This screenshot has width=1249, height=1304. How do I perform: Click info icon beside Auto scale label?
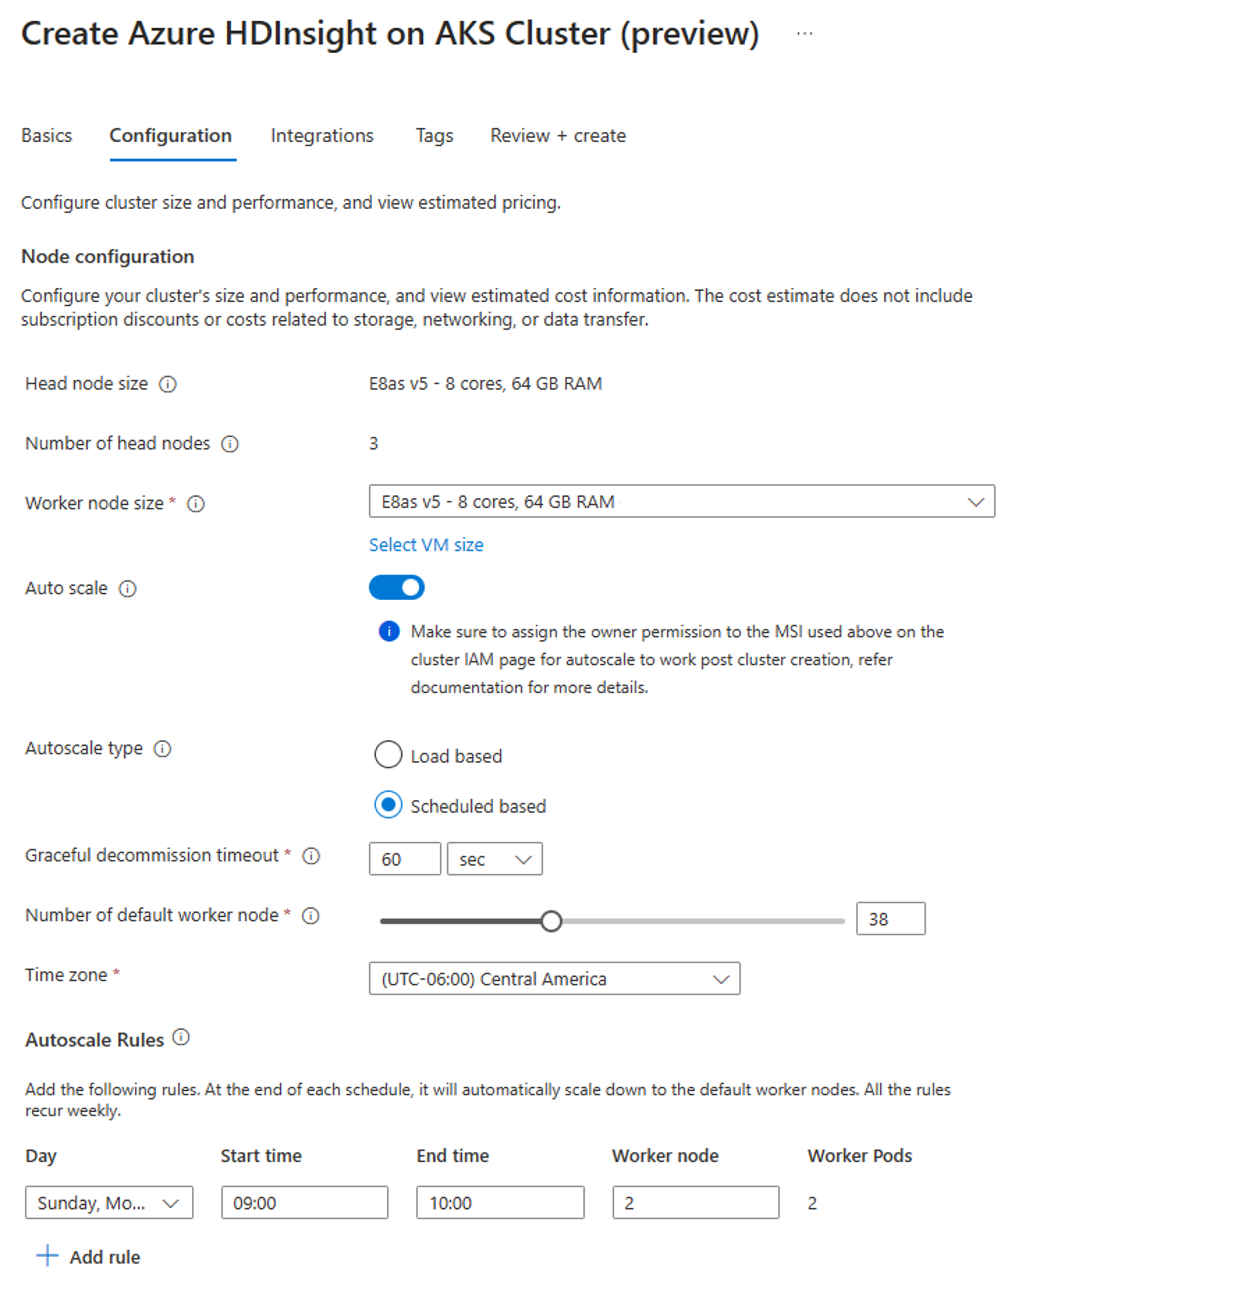click(x=127, y=589)
